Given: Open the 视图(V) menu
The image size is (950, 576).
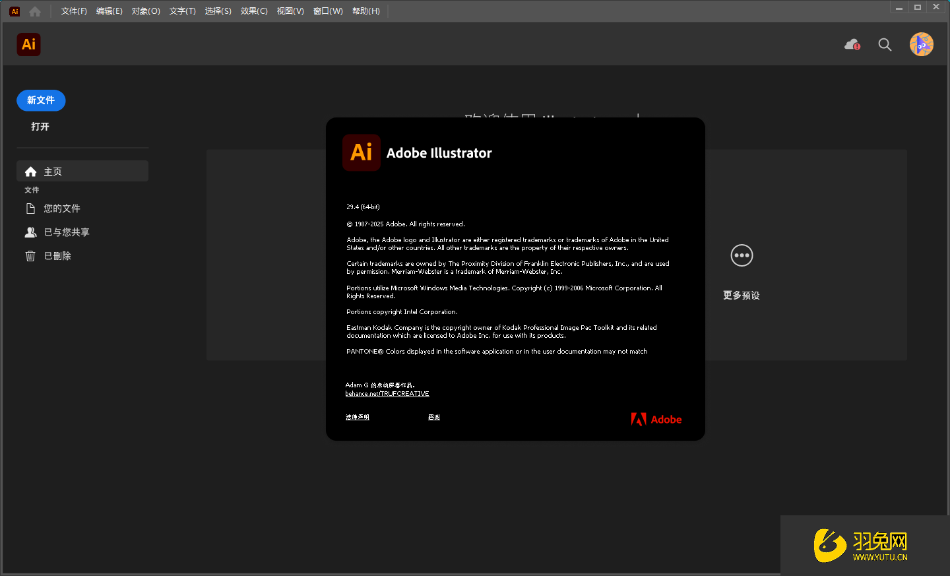Looking at the screenshot, I should pos(290,11).
